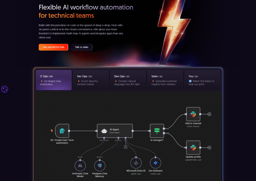This screenshot has width=256, height=181.
Task: Click the purple cookie settings icon
Action: tap(5, 89)
